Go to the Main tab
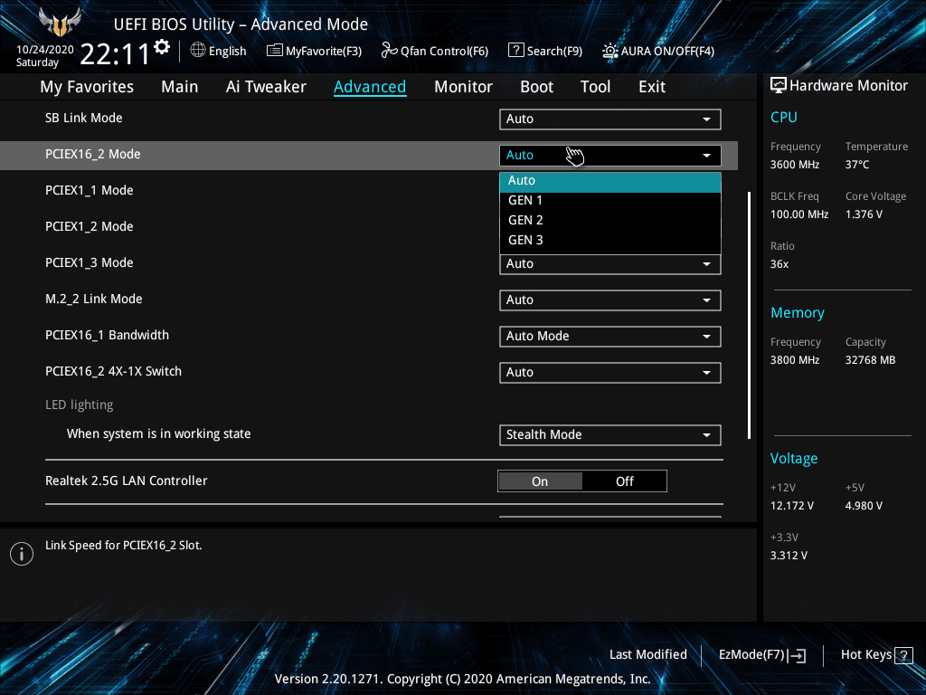The height and width of the screenshot is (695, 926). [x=180, y=87]
